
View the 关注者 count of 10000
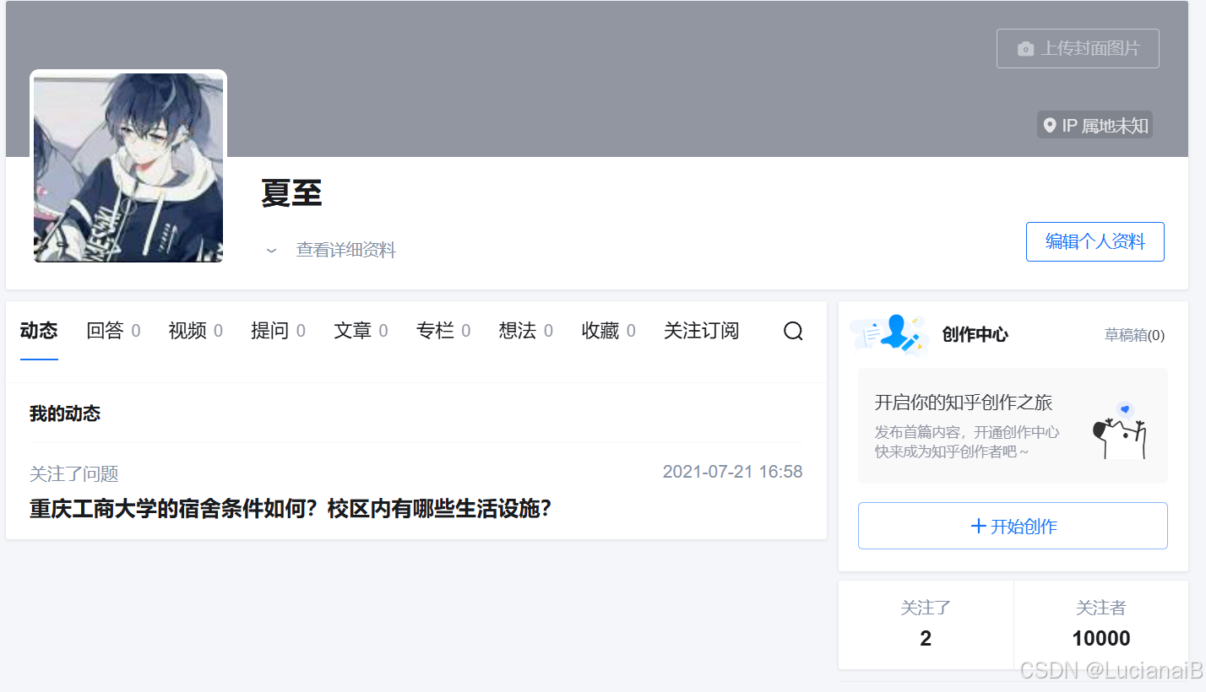point(1101,624)
